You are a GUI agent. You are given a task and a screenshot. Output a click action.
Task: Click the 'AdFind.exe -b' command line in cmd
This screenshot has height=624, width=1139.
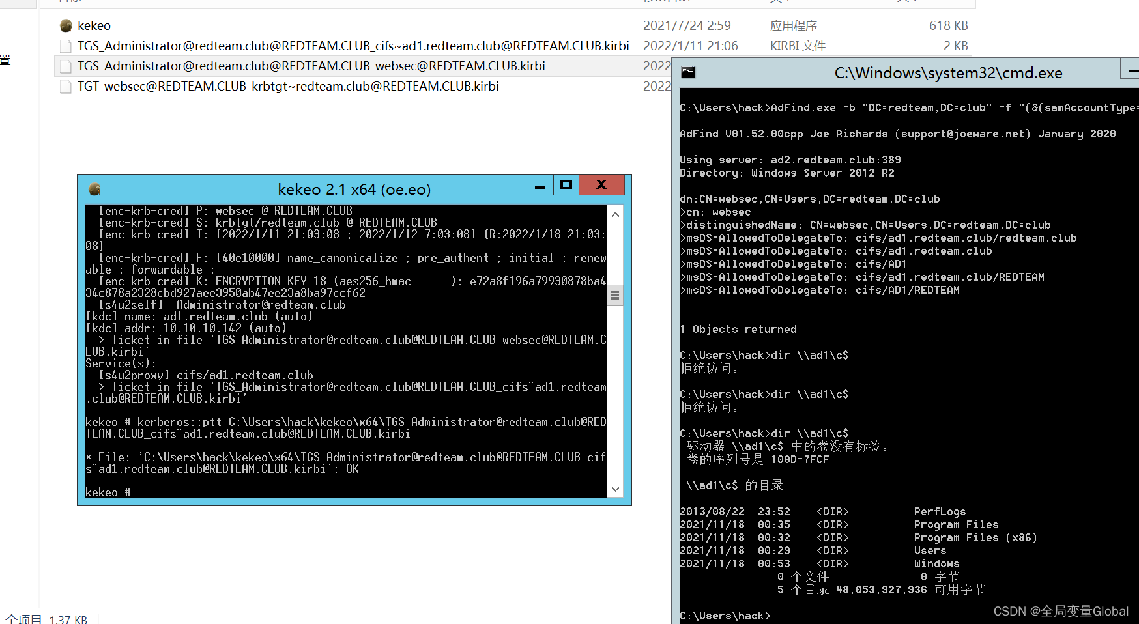click(x=909, y=107)
